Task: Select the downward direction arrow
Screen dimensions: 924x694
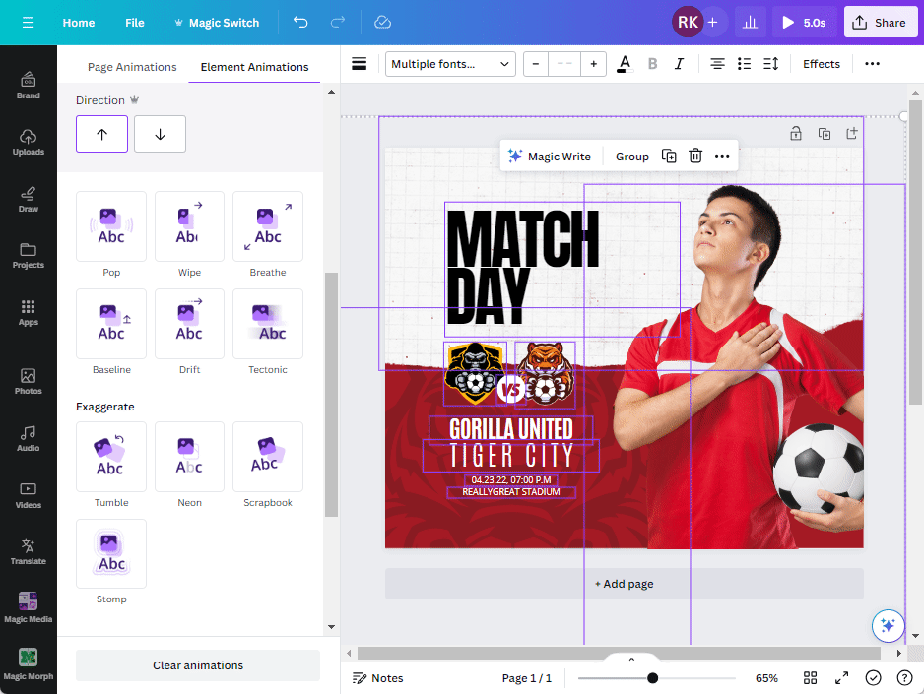Action: [160, 134]
